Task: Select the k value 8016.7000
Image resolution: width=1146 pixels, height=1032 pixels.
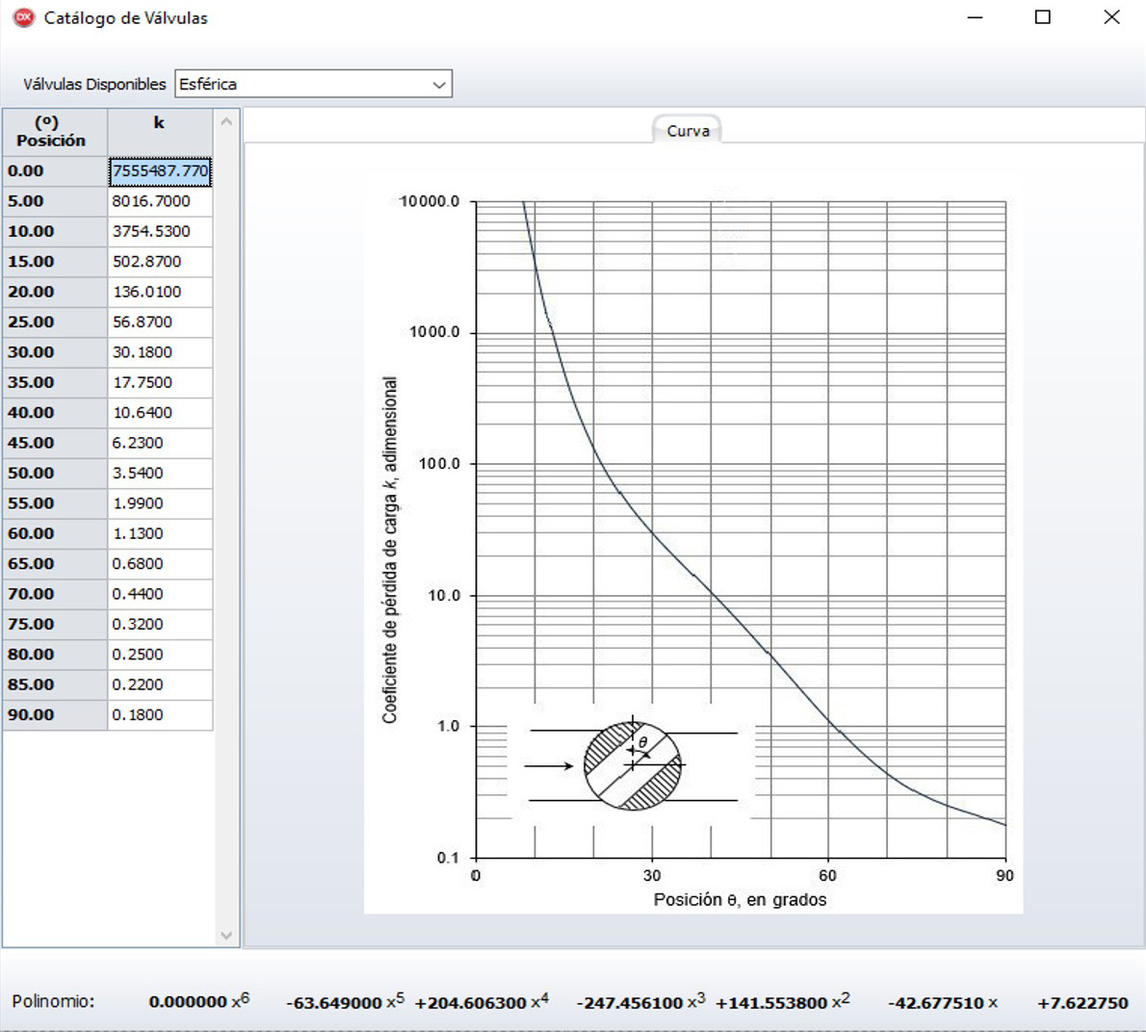Action: pos(160,201)
